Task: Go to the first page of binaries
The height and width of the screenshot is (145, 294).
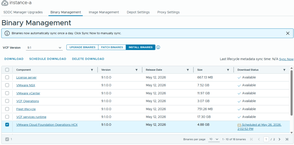Action: coord(252,139)
